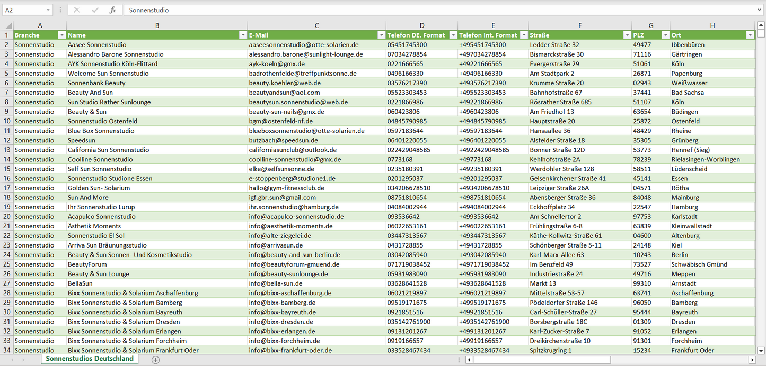Click the horizontal scrollbar right arrow

coord(752,360)
